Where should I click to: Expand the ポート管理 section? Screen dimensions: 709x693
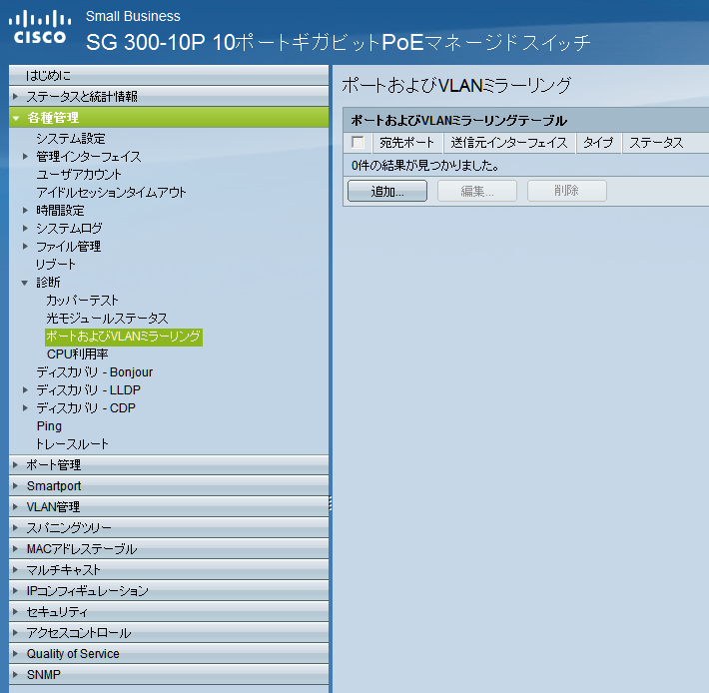tap(169, 464)
